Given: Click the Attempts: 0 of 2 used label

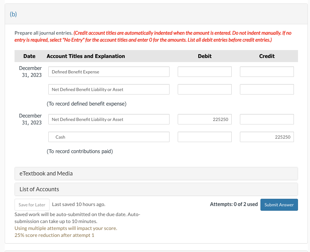Looking at the screenshot, I should (x=234, y=204).
